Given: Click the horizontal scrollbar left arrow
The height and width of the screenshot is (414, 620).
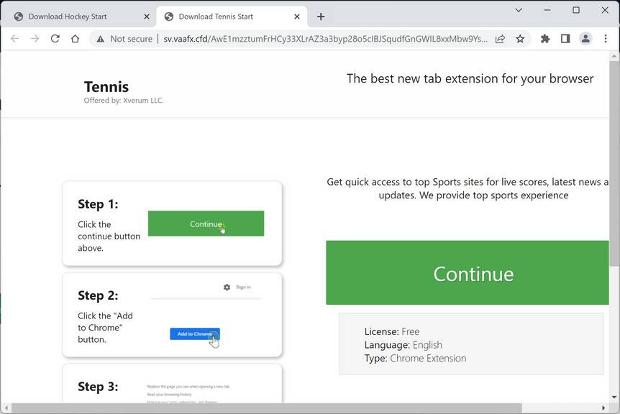Looking at the screenshot, I should 6,408.
